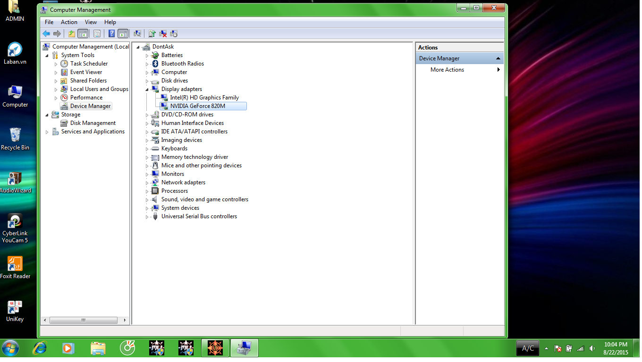Click the Update Driver Software toolbar icon

[x=152, y=33]
